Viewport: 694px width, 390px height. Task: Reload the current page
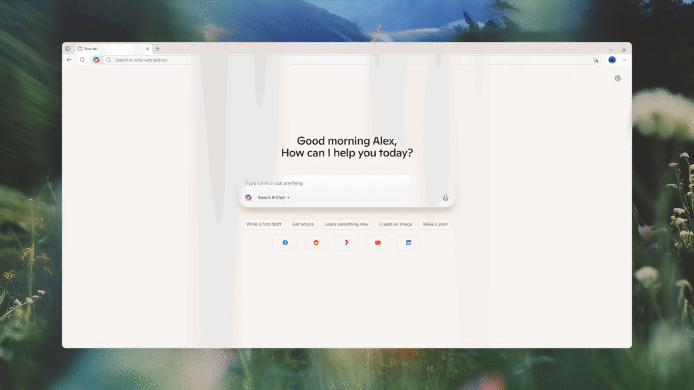(82, 59)
